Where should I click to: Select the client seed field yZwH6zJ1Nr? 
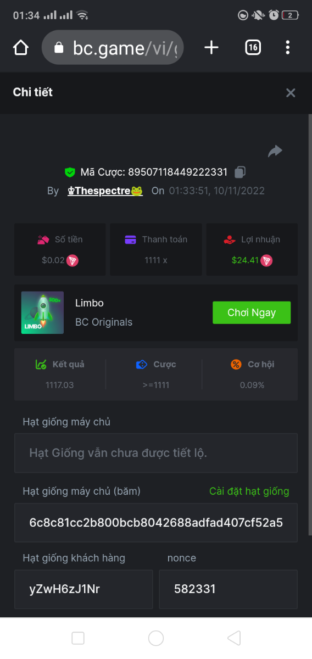(83, 589)
